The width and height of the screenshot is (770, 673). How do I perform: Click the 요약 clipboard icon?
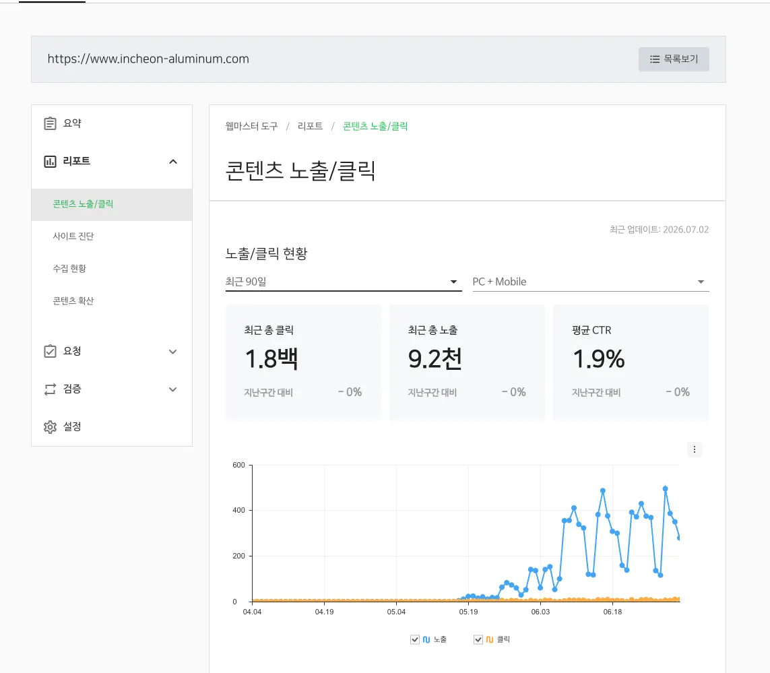click(50, 123)
